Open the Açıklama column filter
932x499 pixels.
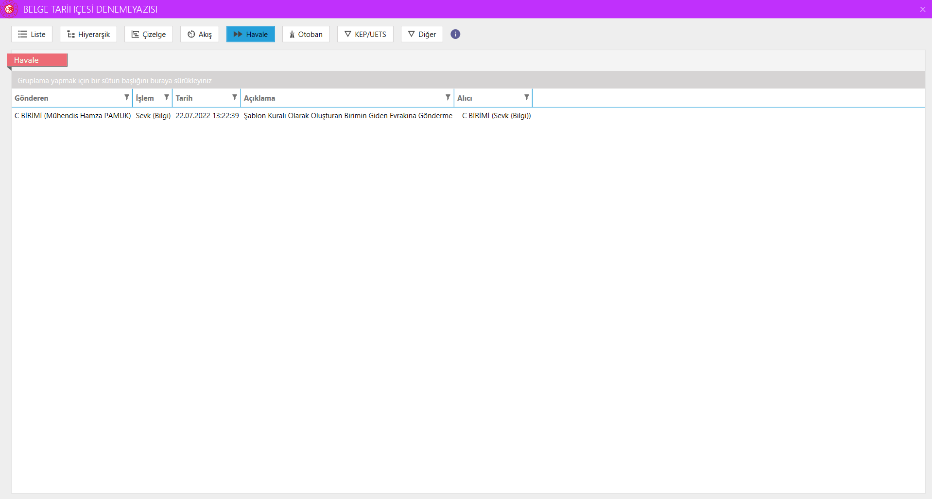click(x=448, y=98)
